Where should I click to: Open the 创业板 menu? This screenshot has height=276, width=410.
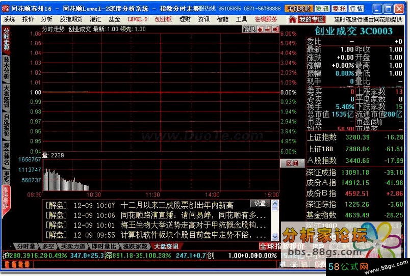coord(163,19)
